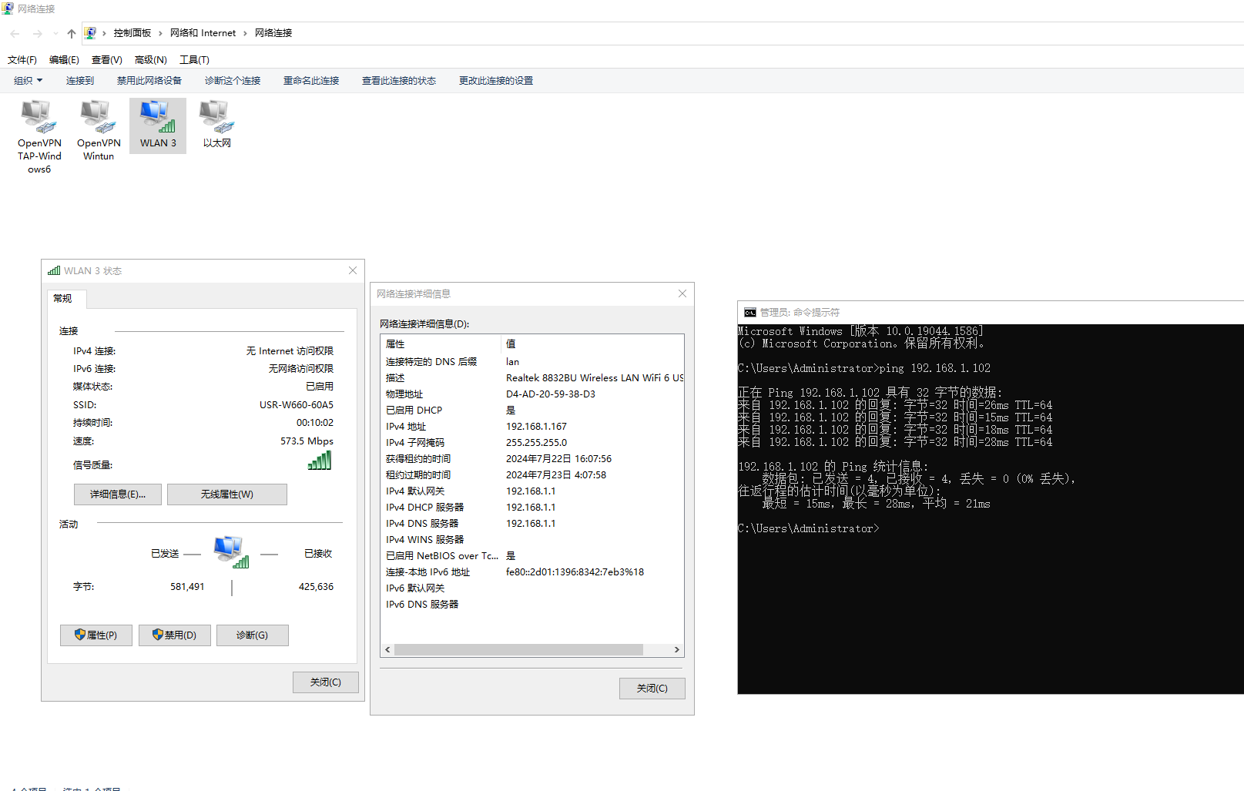Click the 详细信息(E)... button
This screenshot has width=1244, height=791.
(x=117, y=494)
